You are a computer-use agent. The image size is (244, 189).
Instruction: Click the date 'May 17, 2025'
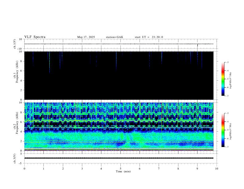[x=86, y=37]
